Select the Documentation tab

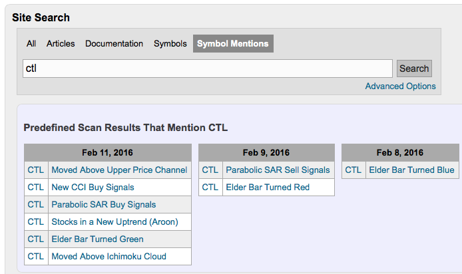(114, 44)
